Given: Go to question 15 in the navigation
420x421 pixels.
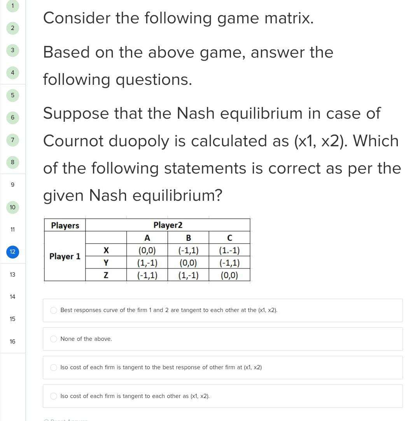Looking at the screenshot, I should click(12, 319).
